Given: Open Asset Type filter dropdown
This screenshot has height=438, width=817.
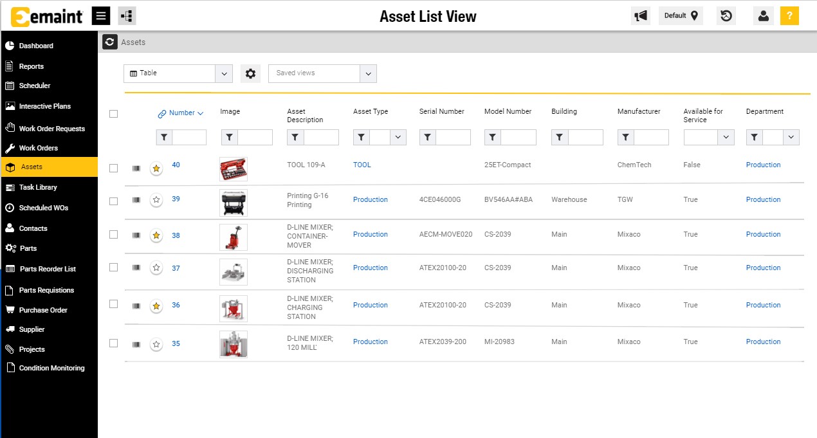Looking at the screenshot, I should (398, 137).
